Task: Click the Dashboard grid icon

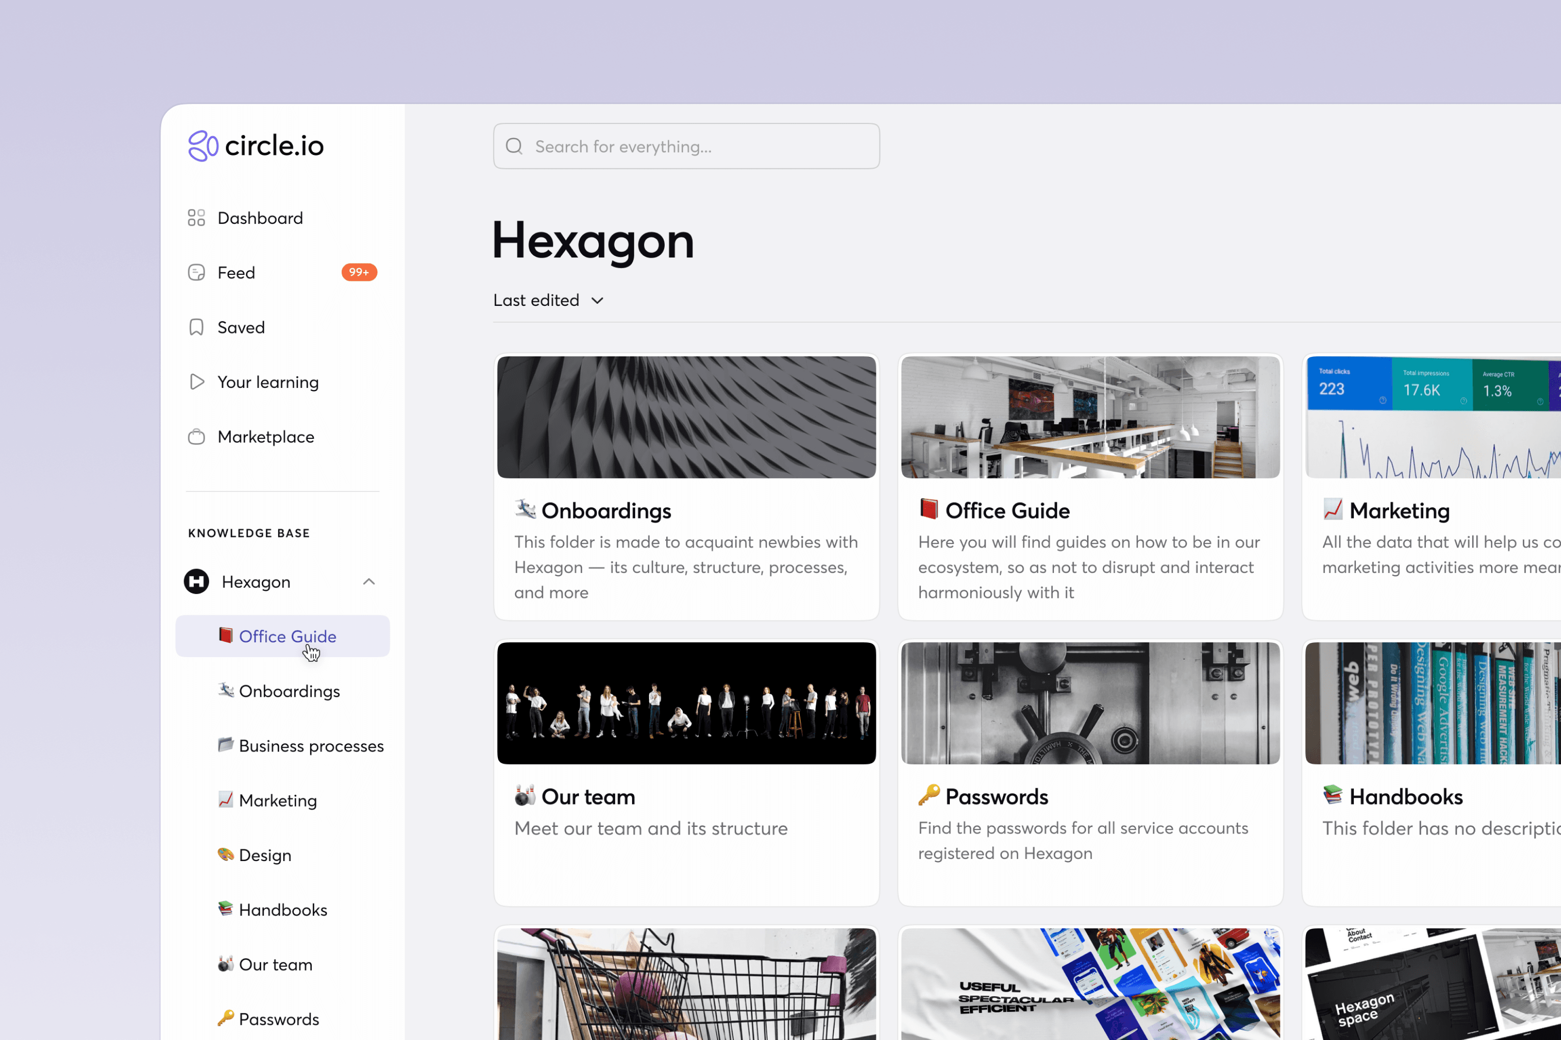Action: (x=196, y=218)
